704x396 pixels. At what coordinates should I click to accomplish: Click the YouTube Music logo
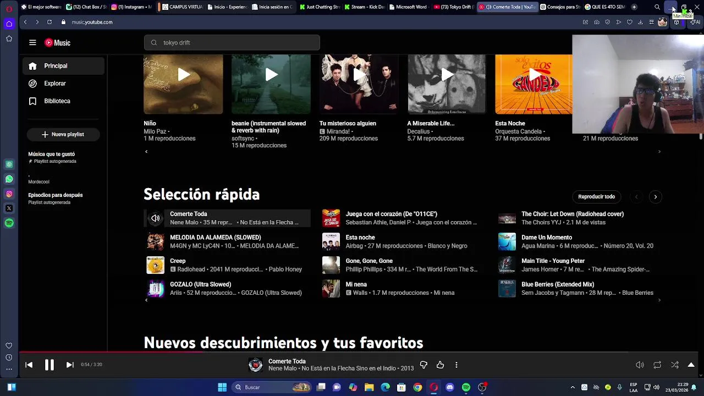tap(58, 42)
